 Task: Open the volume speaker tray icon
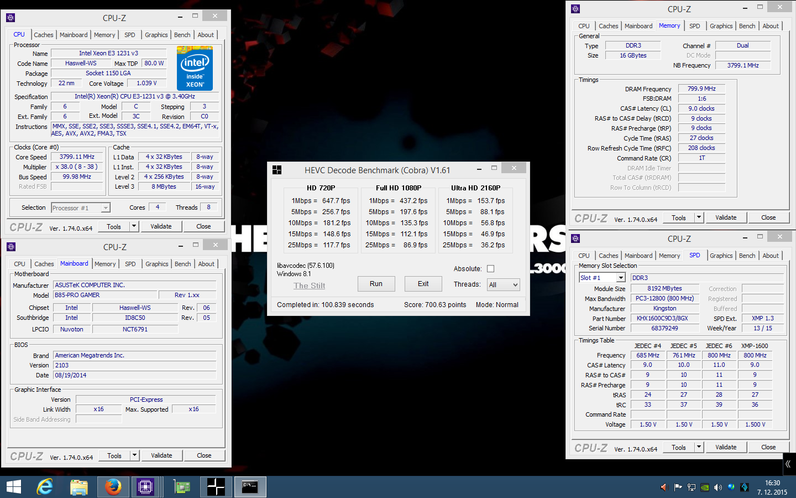click(x=718, y=487)
